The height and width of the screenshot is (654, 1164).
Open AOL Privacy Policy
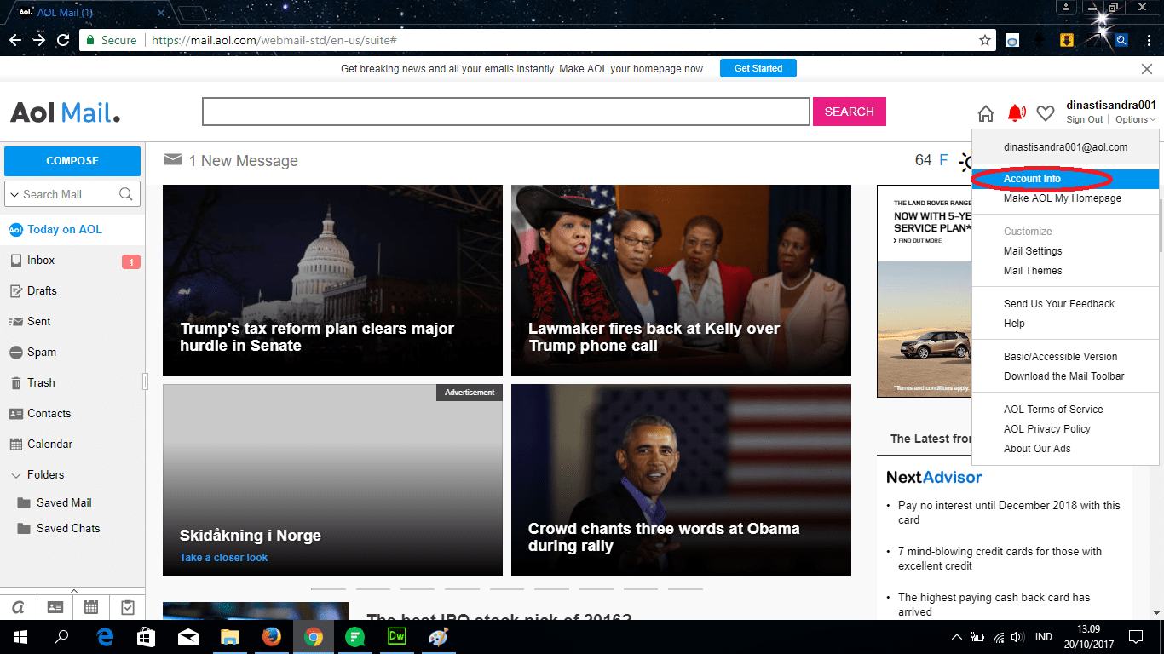[x=1047, y=429]
